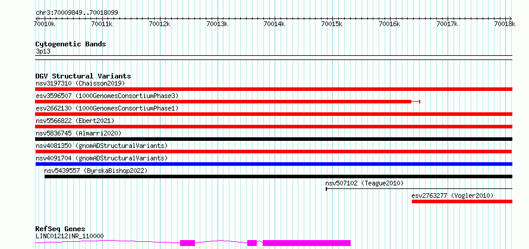The height and width of the screenshot is (249, 529).
Task: Open the DGV Structural Variants track title
Action: [83, 76]
